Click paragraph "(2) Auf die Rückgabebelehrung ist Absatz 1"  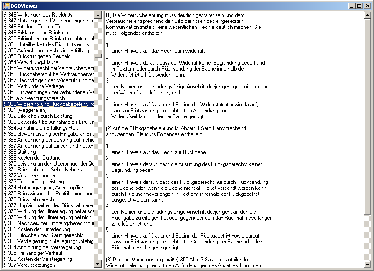176,132
